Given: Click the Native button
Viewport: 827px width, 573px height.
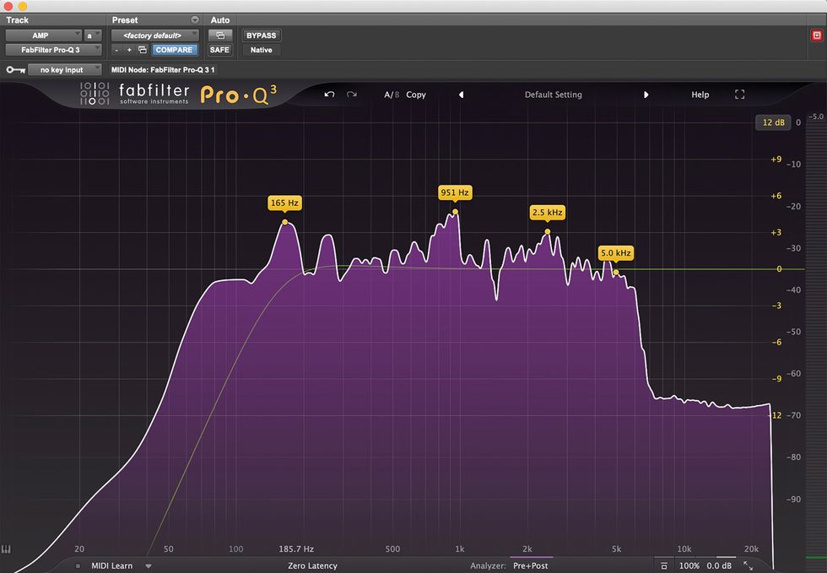Looking at the screenshot, I should pyautogui.click(x=261, y=50).
